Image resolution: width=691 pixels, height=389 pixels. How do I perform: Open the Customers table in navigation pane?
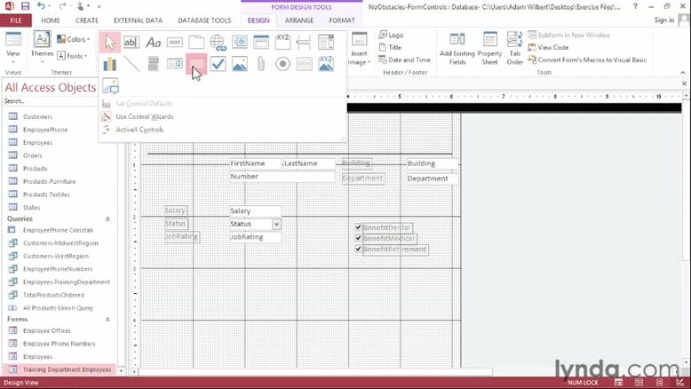(x=37, y=116)
